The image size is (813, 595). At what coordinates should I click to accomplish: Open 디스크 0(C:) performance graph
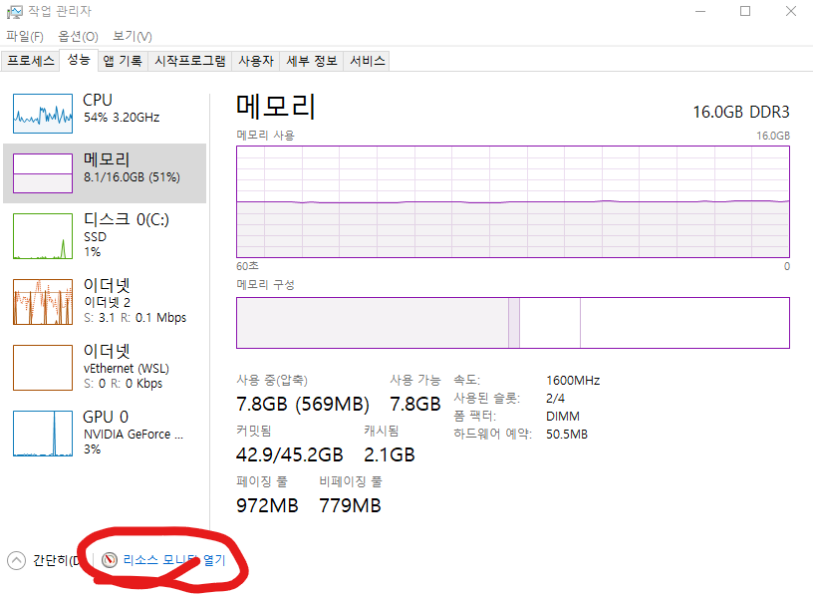point(43,235)
